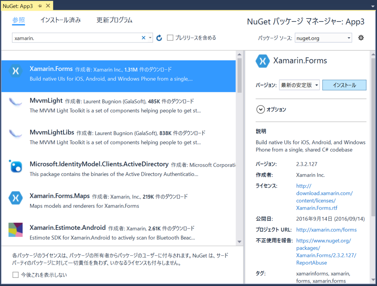Select Microsoft.IdentityModel.Clients.ActiveDirectory package title
Viewport: 377px width, 286px height.
[99, 164]
